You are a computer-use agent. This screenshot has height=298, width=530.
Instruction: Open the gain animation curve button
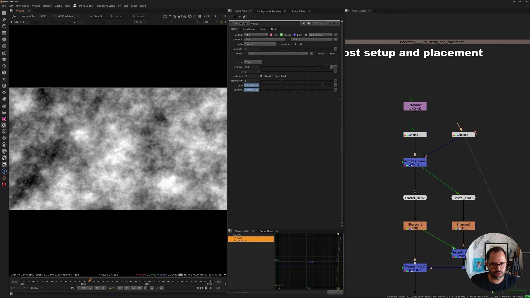click(335, 85)
